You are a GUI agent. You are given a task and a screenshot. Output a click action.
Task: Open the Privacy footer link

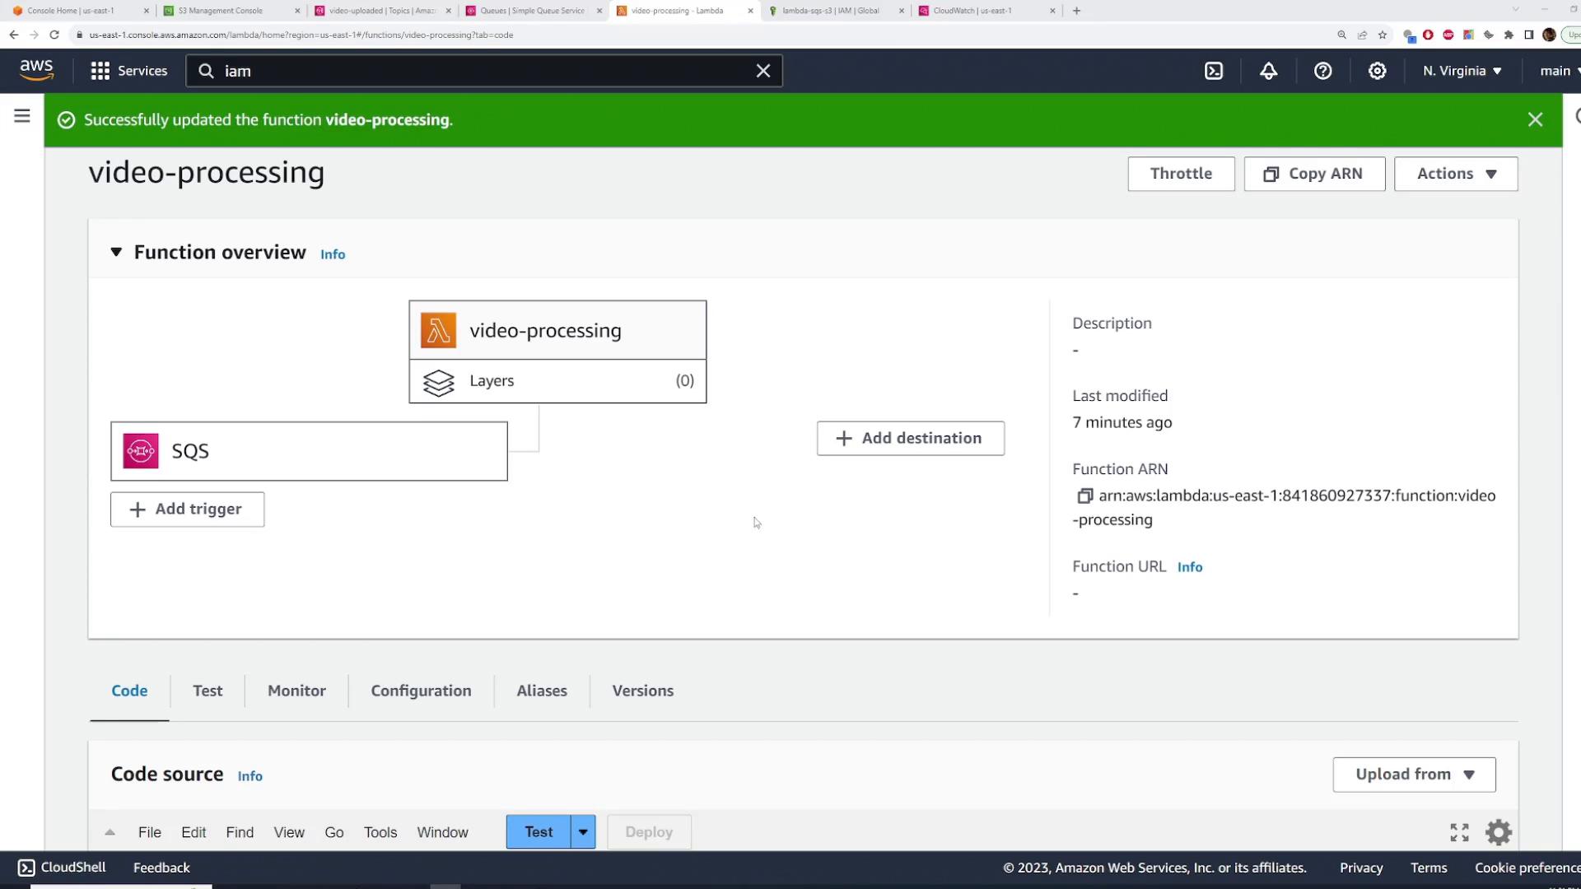1361,868
